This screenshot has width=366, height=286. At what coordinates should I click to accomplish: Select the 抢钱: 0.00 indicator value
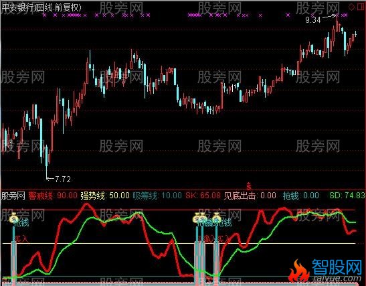pyautogui.click(x=301, y=196)
